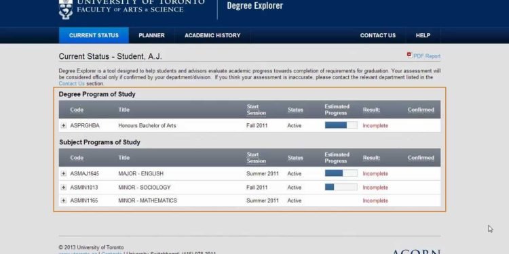Switch to the Current Status tab

pyautogui.click(x=94, y=35)
